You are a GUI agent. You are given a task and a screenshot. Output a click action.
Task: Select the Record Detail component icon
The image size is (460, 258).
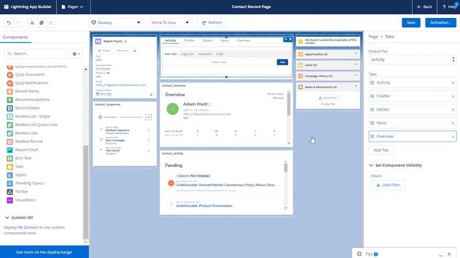(9, 108)
